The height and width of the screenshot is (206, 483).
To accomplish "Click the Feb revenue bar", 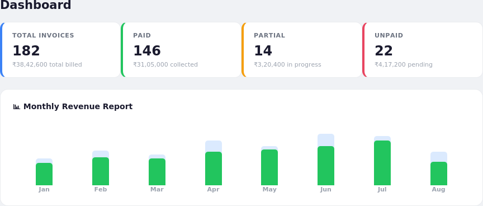I will click(101, 168).
